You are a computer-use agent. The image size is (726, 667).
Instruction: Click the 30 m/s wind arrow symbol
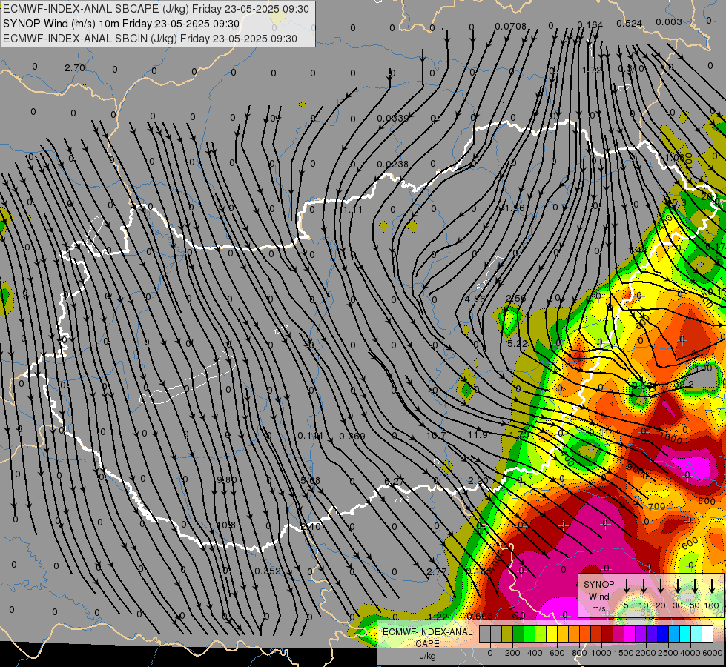[x=677, y=586]
